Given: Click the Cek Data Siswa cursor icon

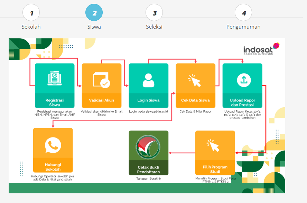Looking at the screenshot, I should coord(195,81).
